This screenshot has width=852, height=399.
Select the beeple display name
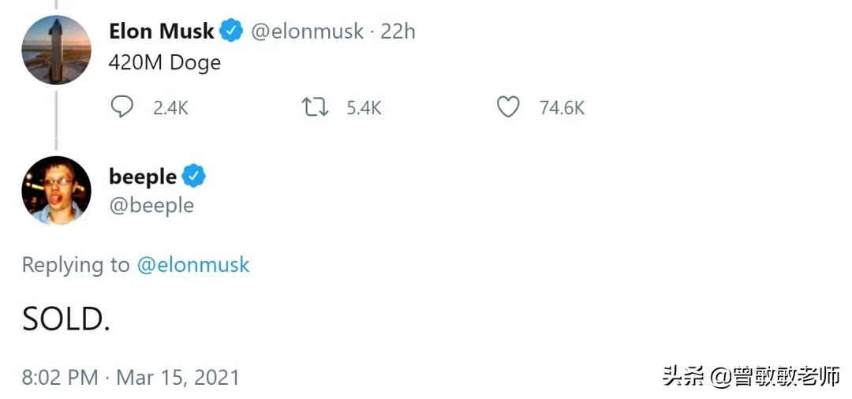click(143, 177)
